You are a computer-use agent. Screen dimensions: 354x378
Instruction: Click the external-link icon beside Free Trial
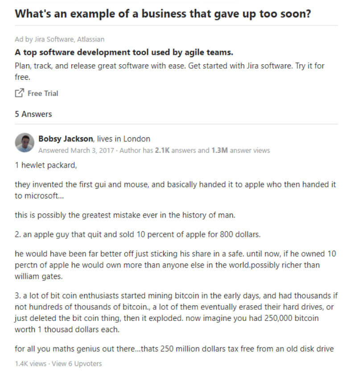(x=19, y=93)
